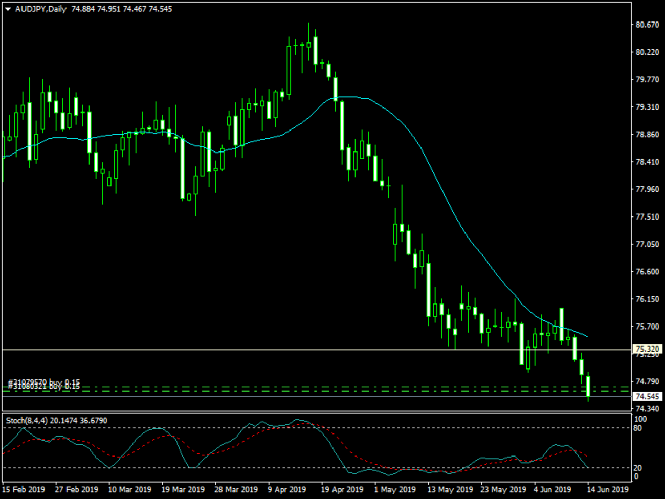This screenshot has height=499, width=665.
Task: Click the "15 Feb 2019" date label
Action: tap(24, 489)
